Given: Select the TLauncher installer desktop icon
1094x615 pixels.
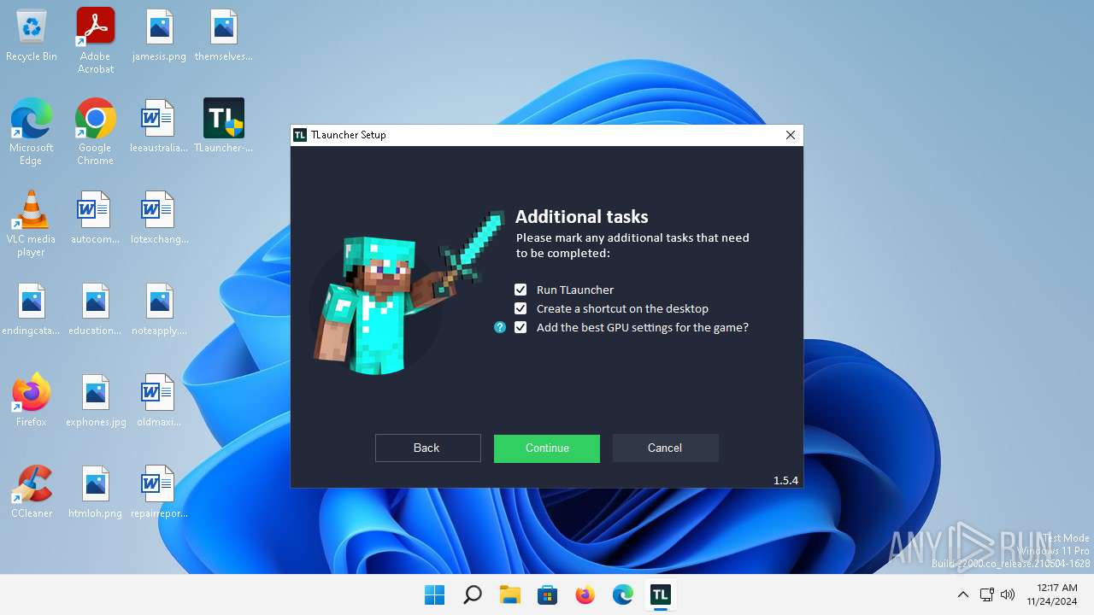Looking at the screenshot, I should (x=224, y=126).
